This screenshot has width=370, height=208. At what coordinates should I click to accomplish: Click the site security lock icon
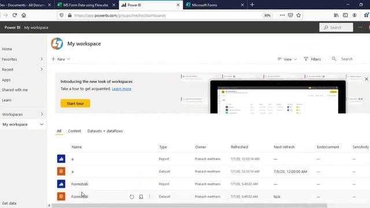coord(69,16)
